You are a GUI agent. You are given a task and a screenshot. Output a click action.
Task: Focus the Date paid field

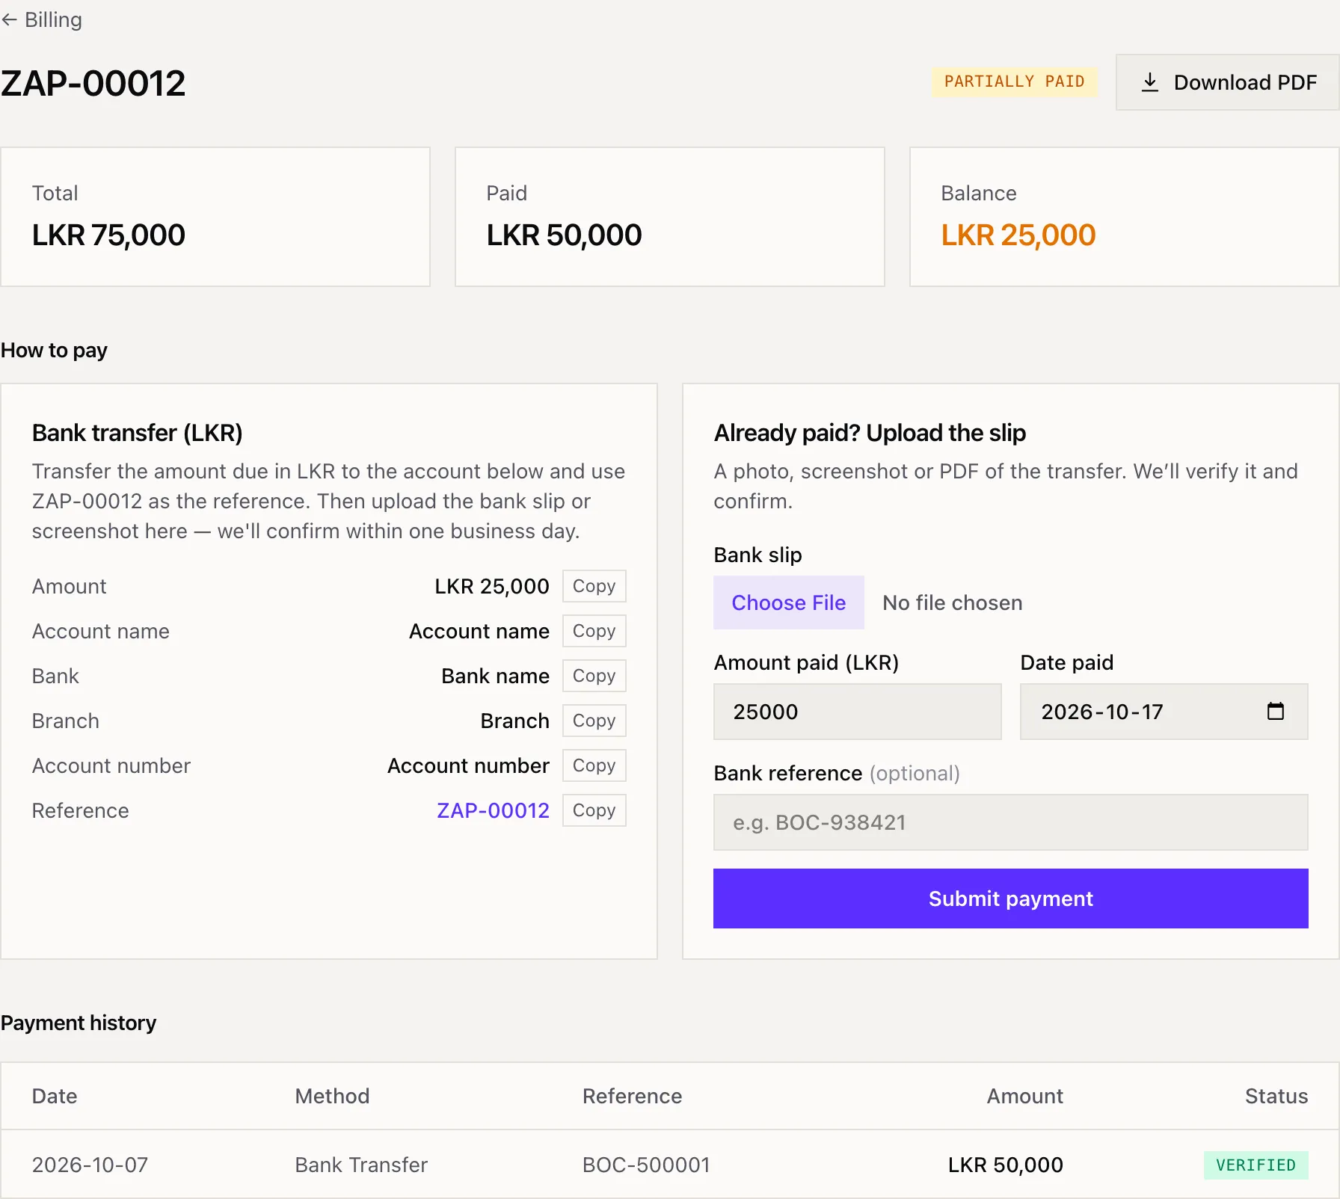(1164, 712)
